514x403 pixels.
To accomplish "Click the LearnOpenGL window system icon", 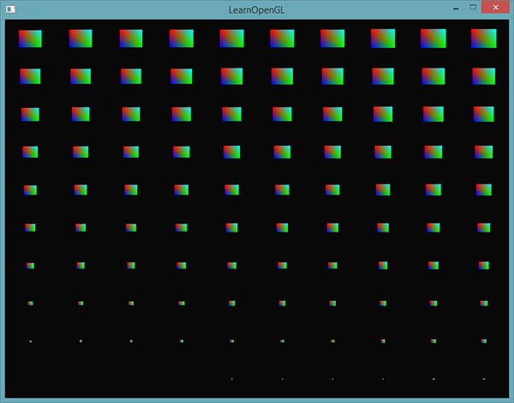I will pos(9,9).
